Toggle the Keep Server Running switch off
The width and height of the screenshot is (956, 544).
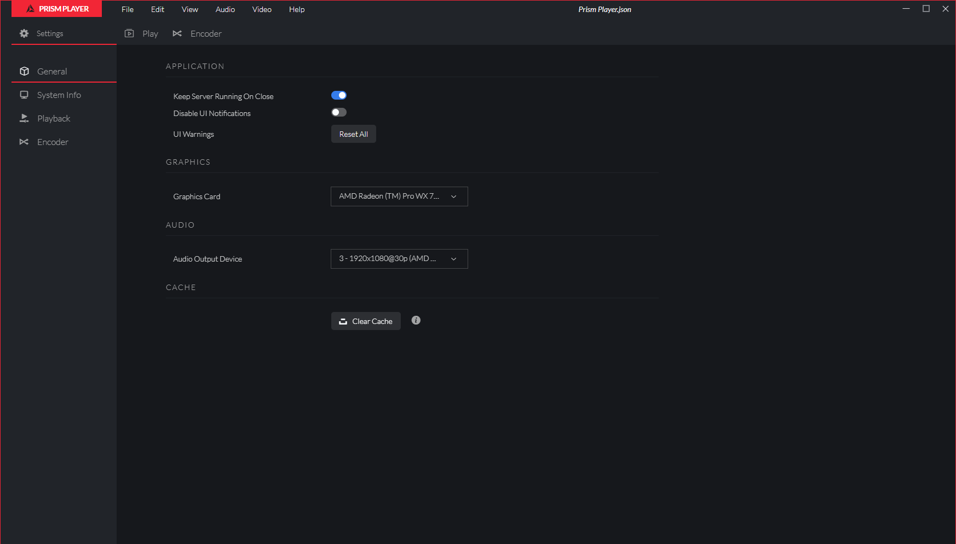[339, 95]
